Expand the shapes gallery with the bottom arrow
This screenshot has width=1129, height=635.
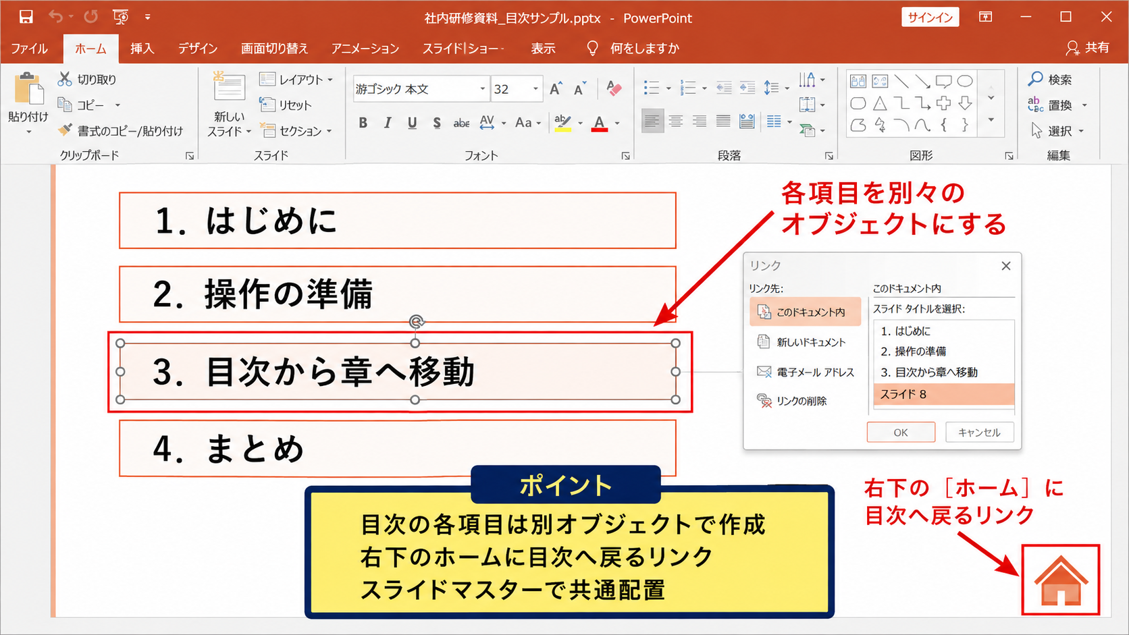[x=991, y=120]
